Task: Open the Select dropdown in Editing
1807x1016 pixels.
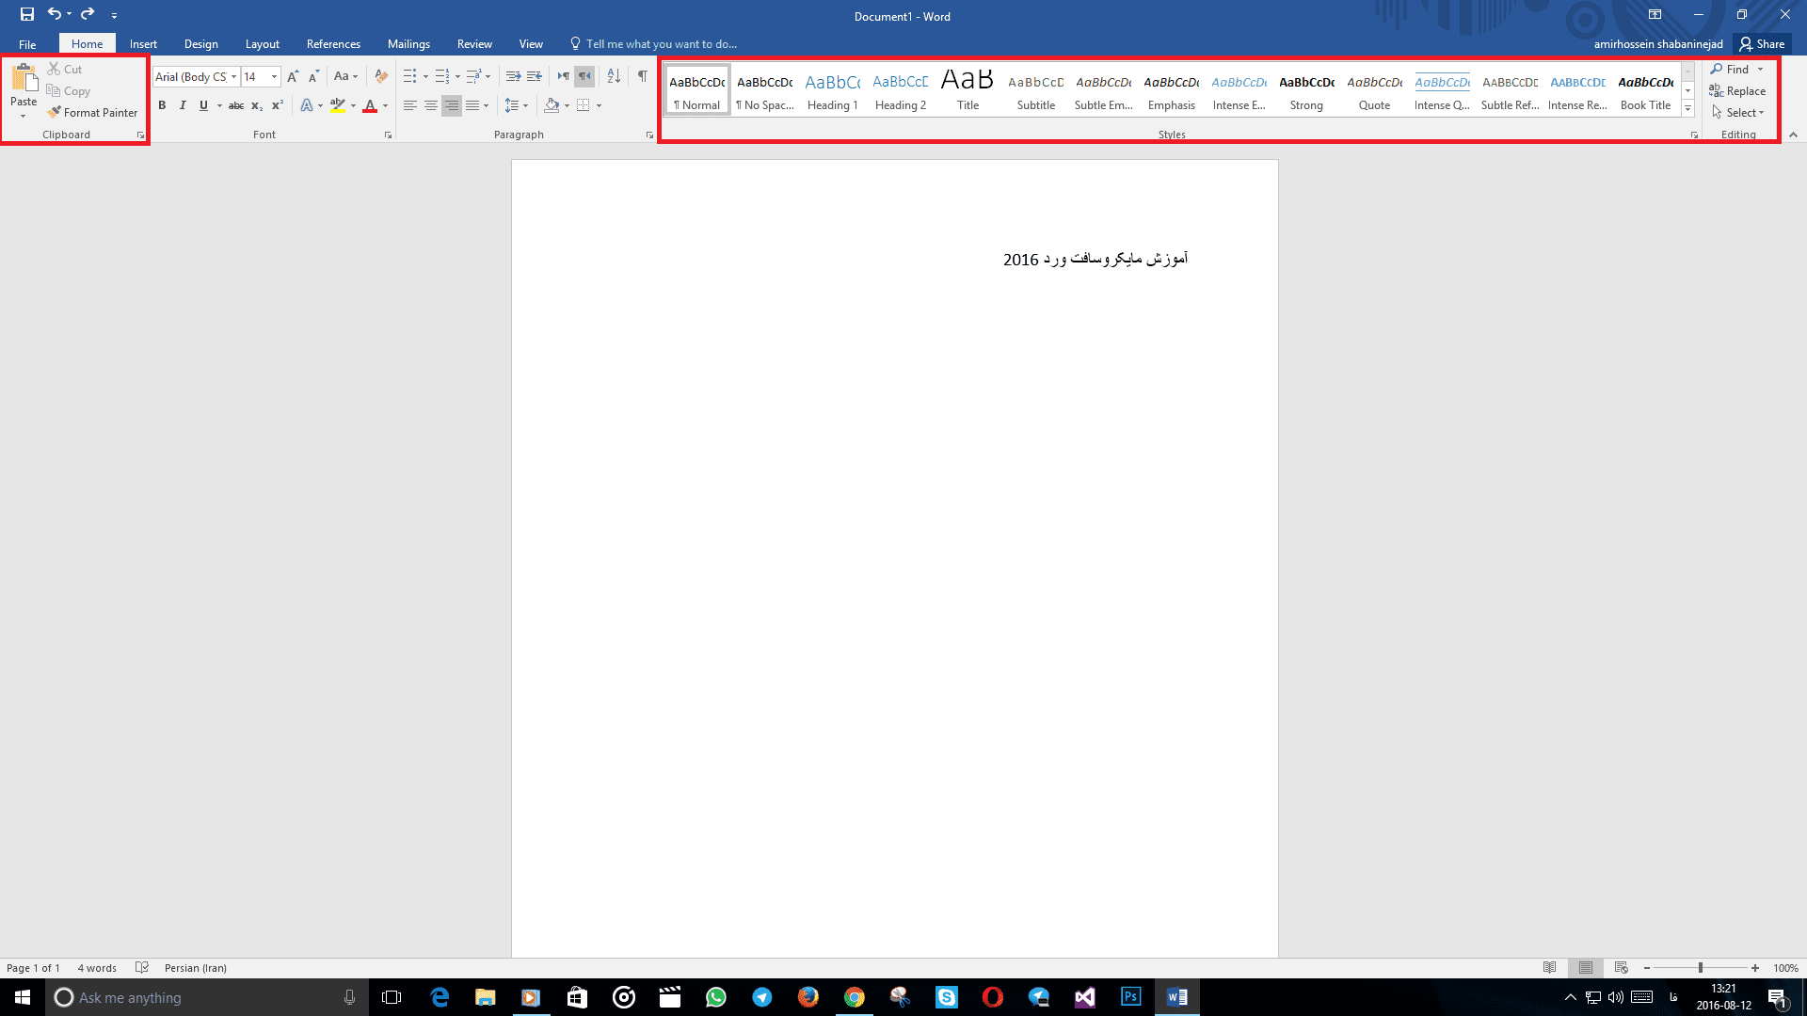Action: [1737, 113]
